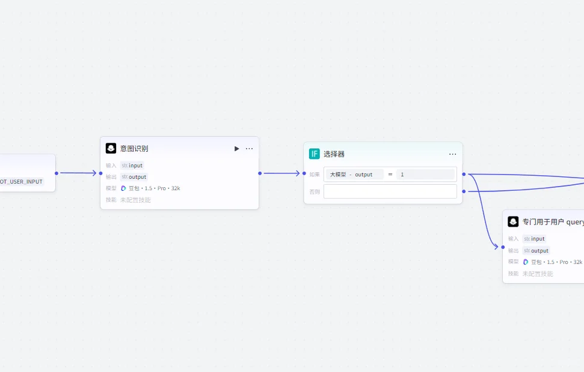Select the 专门用于用户 query node title

(553, 222)
